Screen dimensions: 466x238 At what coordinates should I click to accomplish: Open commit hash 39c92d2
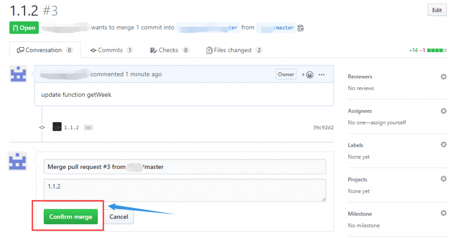(323, 128)
